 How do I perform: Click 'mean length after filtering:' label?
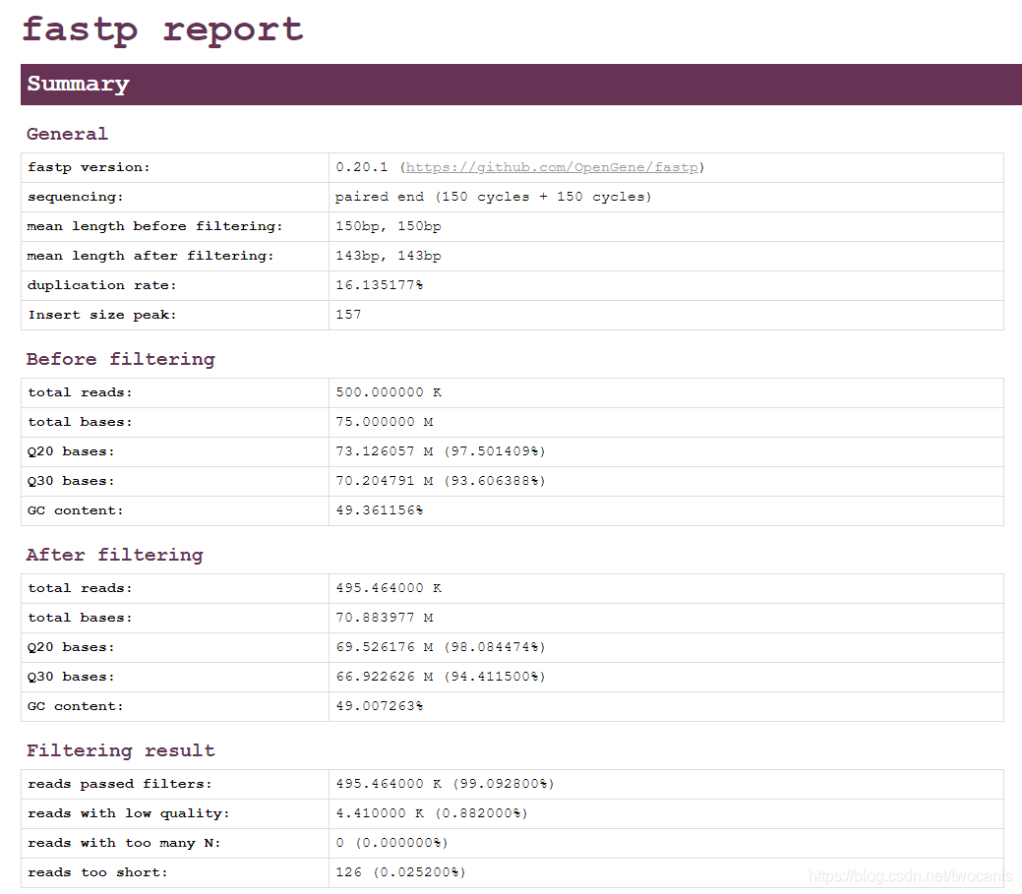point(150,256)
